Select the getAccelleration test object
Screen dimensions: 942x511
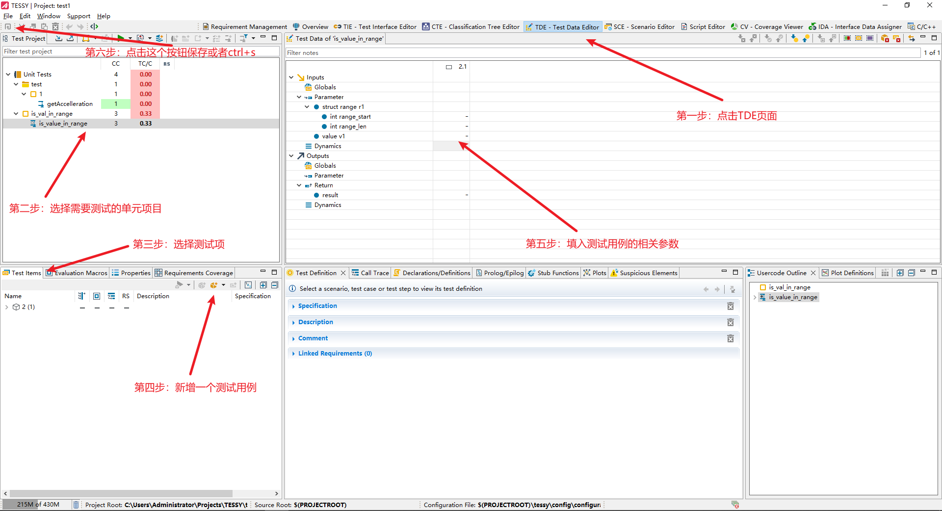click(x=70, y=104)
